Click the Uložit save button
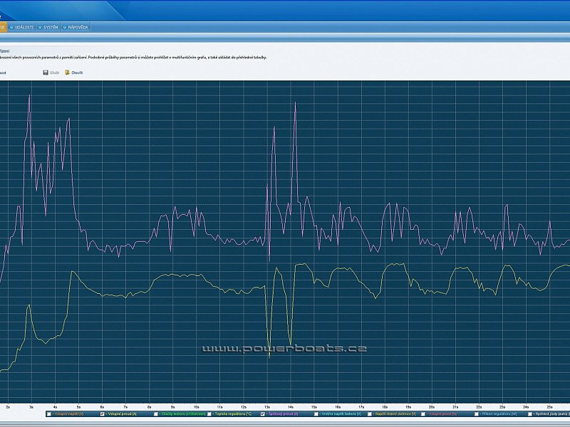 51,73
